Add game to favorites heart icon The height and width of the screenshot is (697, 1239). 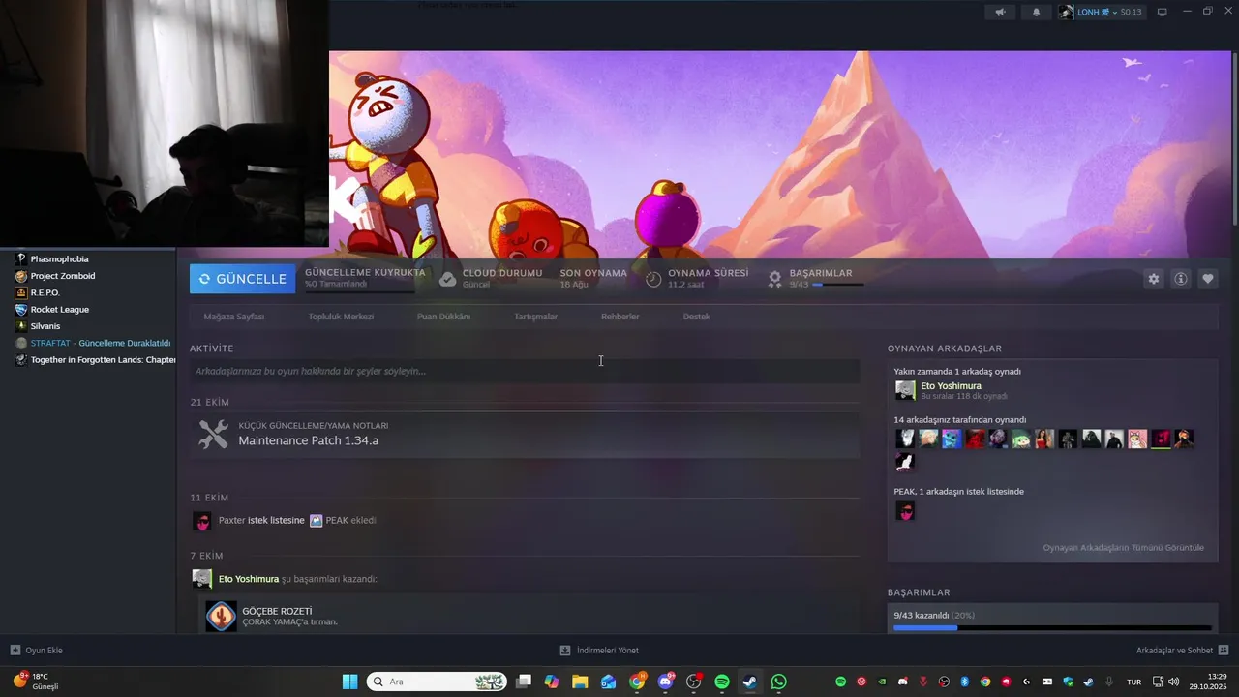(x=1208, y=279)
